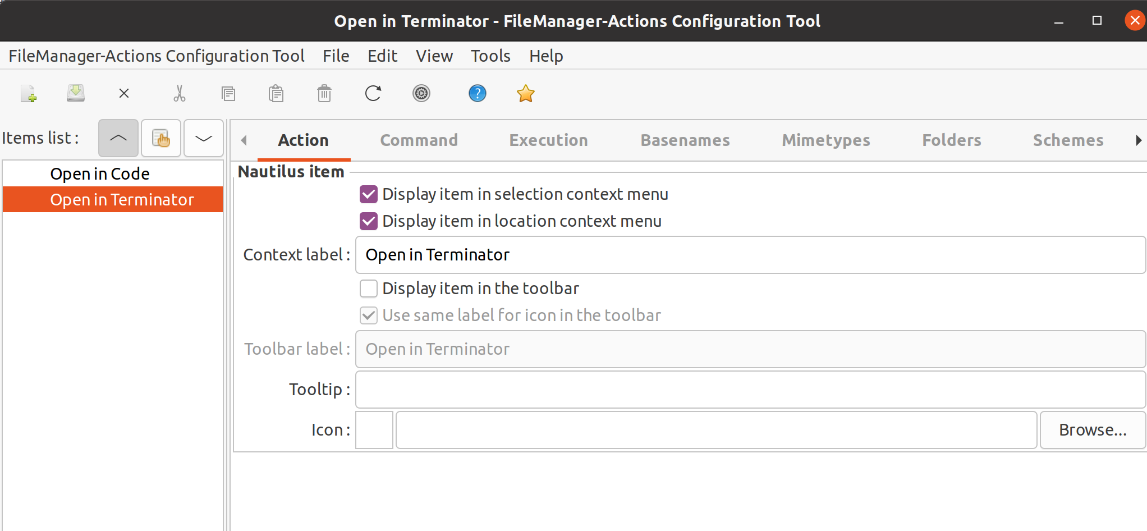Screen dimensions: 1147x531
Task: Click the X quit toolbar icon
Action: tap(124, 93)
